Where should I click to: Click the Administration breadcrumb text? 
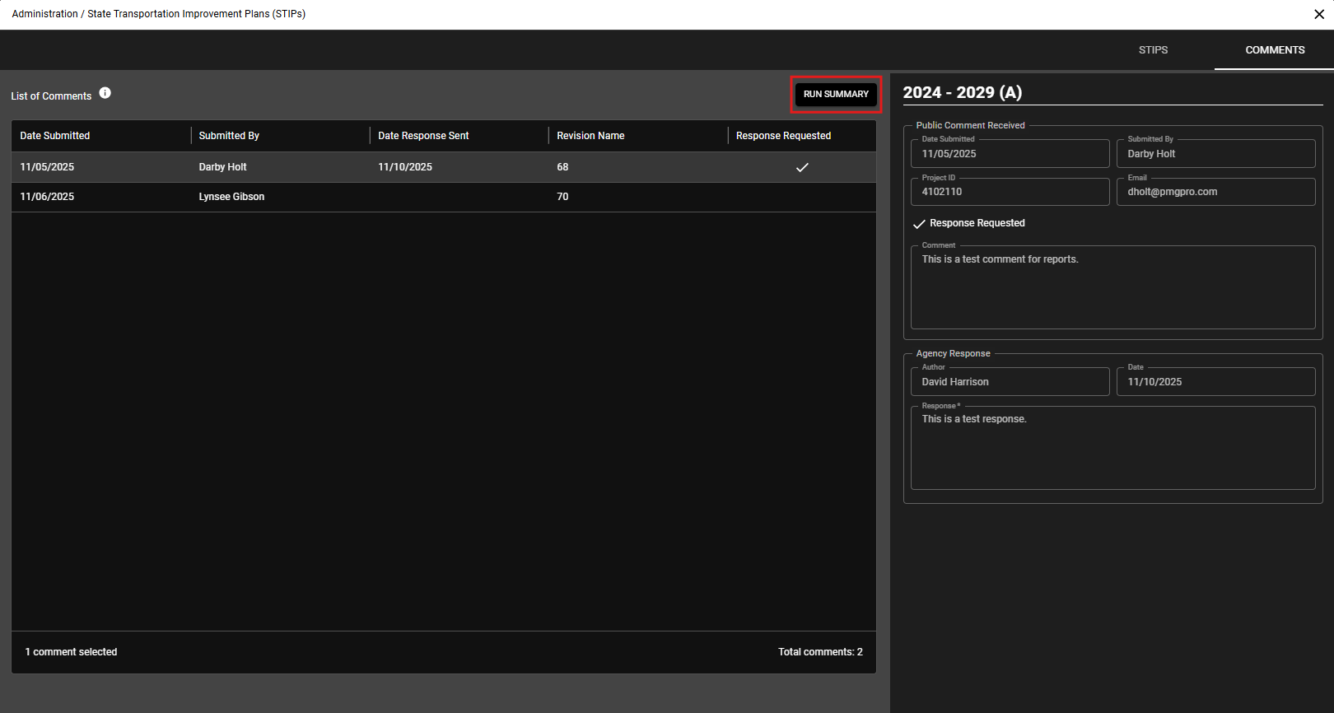[44, 14]
